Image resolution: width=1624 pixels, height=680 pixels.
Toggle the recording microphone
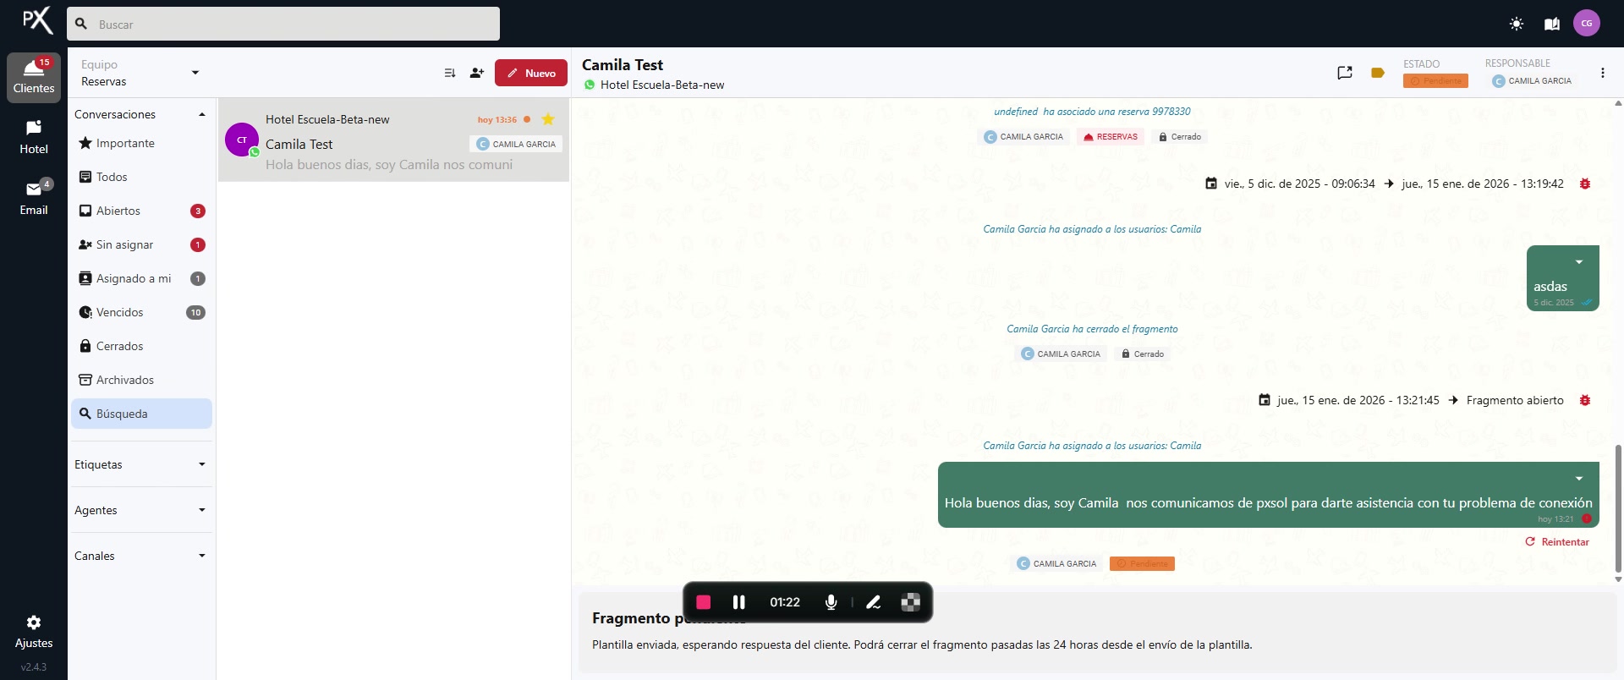click(x=831, y=602)
